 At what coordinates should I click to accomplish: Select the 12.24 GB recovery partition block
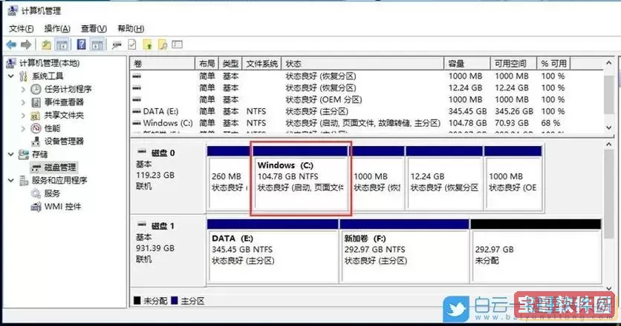point(444,178)
